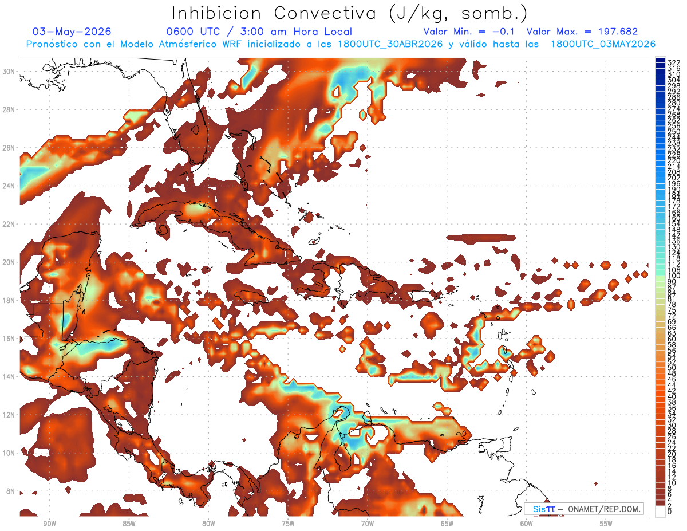Viewport: 687px width, 531px height.
Task: Click the 0600 UTC local time label
Action: 259,32
